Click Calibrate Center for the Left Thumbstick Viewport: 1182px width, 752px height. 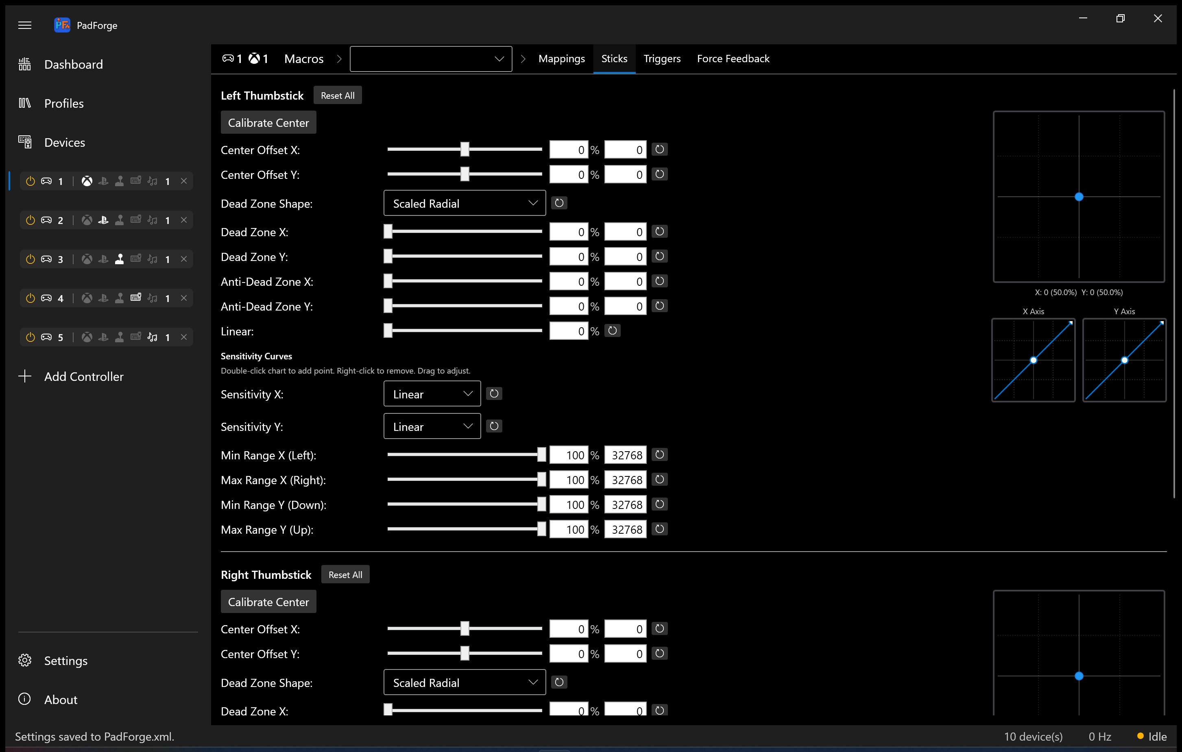[x=268, y=122]
